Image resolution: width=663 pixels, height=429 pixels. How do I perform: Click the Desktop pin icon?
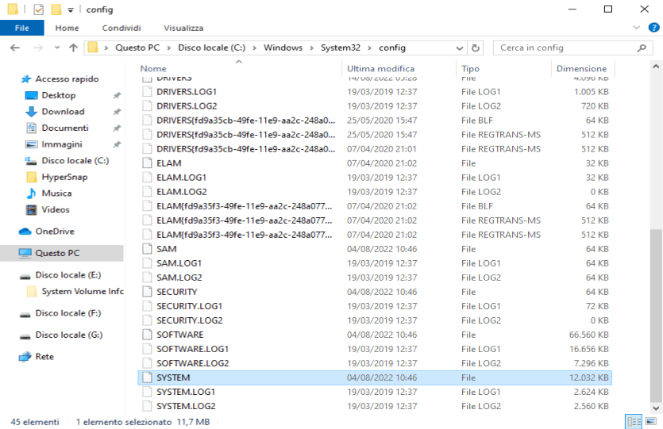(117, 95)
